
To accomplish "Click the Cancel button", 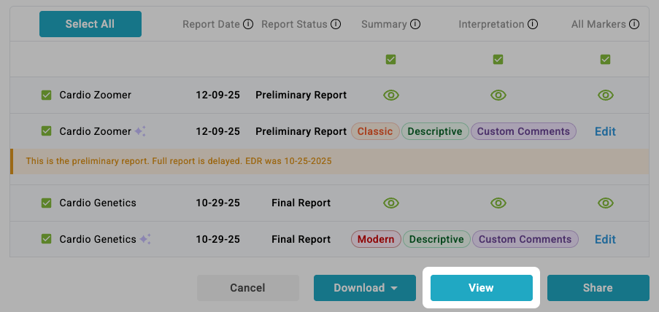I will point(247,288).
